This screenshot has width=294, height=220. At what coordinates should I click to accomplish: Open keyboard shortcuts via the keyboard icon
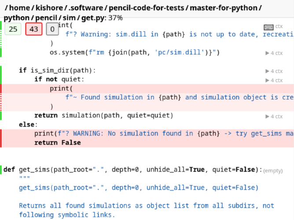point(268,27)
